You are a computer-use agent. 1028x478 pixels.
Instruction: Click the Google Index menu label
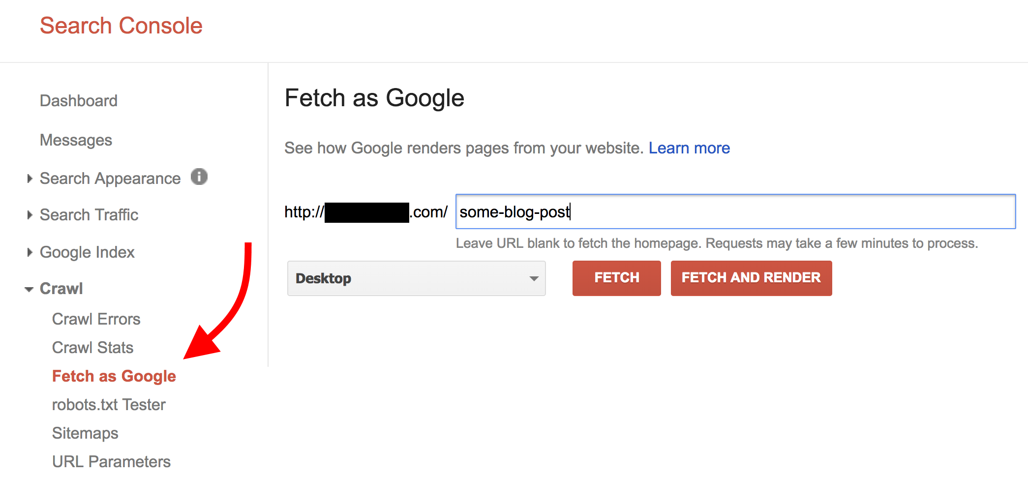[87, 252]
